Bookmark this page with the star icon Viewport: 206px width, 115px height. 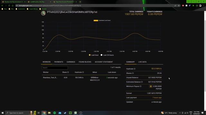(x=179, y=6)
